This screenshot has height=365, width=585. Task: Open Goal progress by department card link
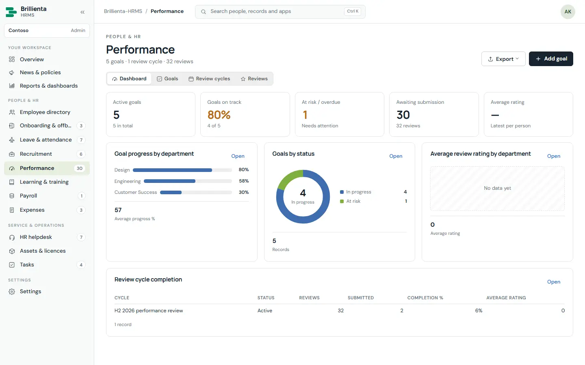tap(238, 156)
